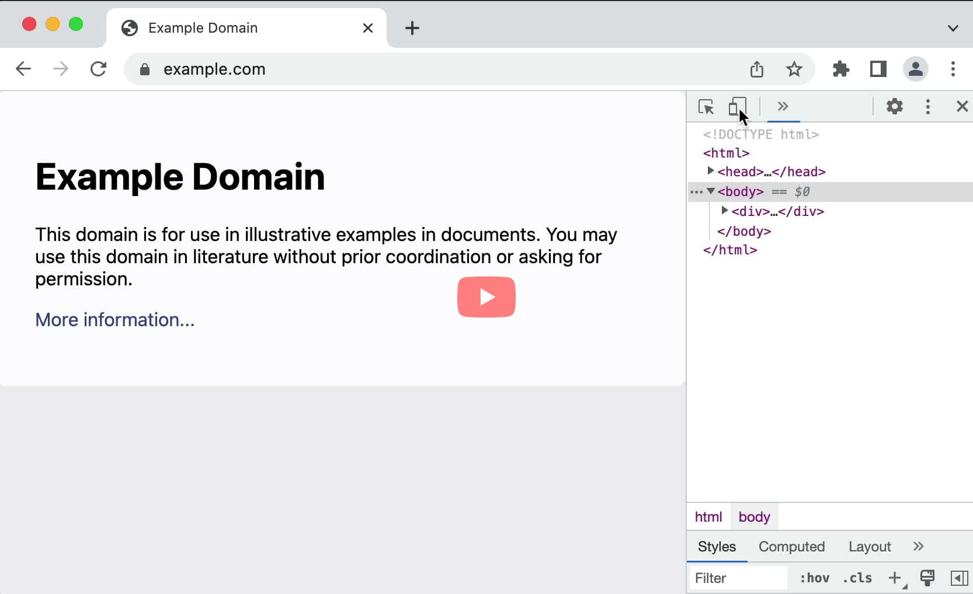Open the profile avatar menu

pos(915,69)
